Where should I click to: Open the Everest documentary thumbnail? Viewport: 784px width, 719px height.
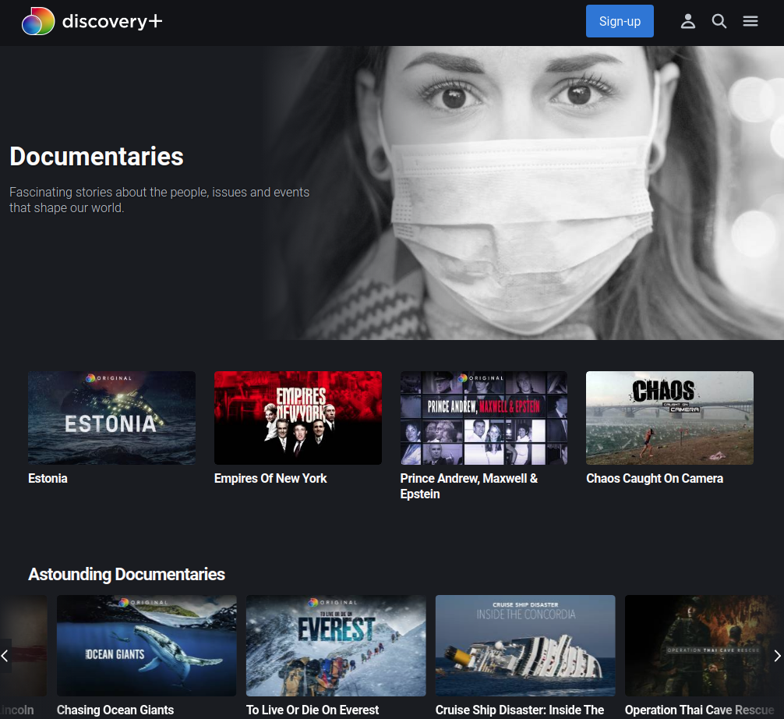tap(336, 646)
